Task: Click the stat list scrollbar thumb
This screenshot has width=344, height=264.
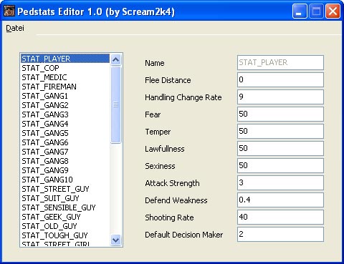Action: (116, 105)
